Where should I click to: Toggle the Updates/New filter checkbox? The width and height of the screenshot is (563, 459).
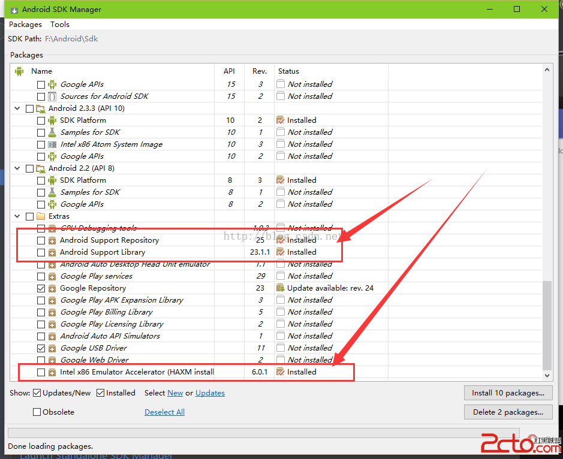(37, 393)
